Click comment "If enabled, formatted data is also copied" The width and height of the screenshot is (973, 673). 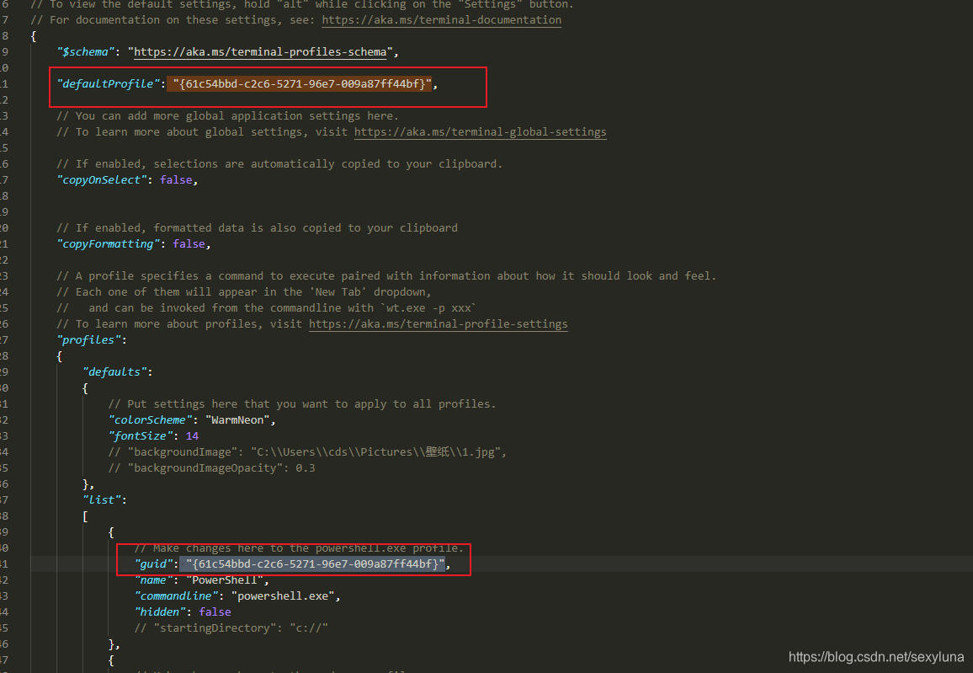[x=257, y=228]
